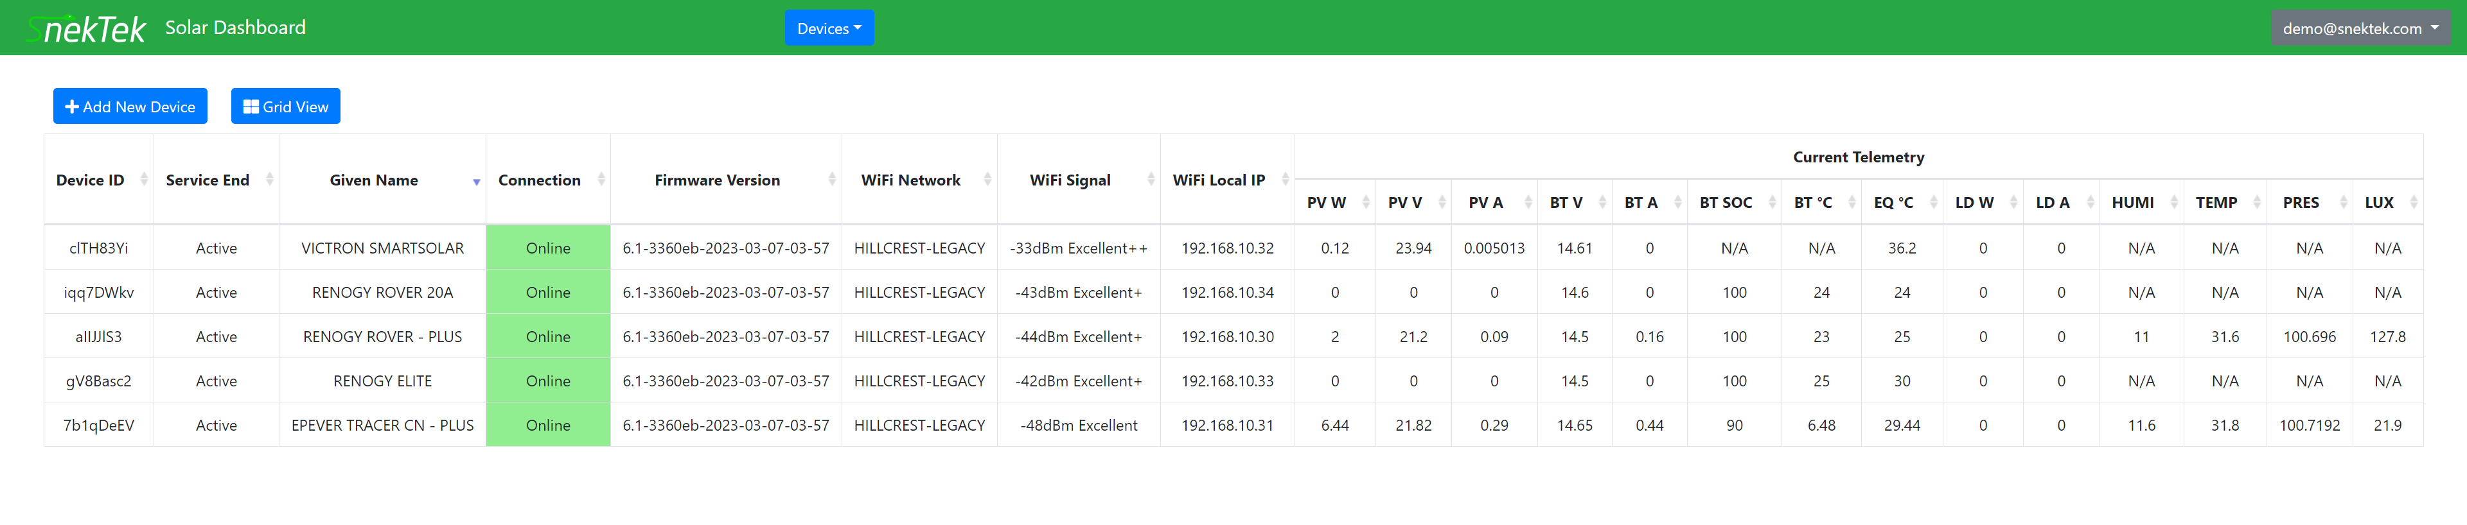Sort by BT °C column
The height and width of the screenshot is (525, 2467).
click(x=1821, y=203)
